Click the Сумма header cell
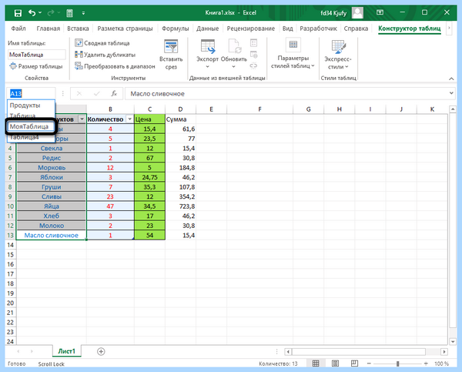The width and height of the screenshot is (462, 372). tap(180, 119)
